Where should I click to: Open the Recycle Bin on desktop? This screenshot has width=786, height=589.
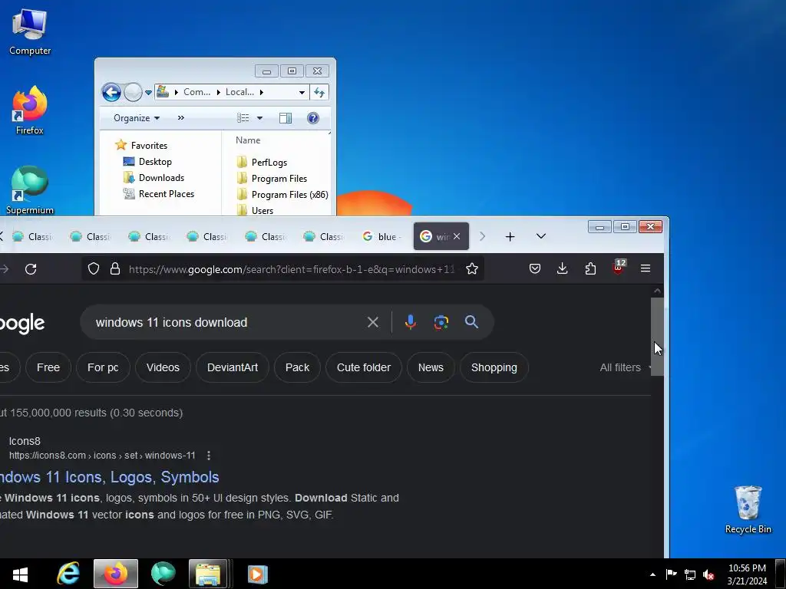tap(748, 509)
